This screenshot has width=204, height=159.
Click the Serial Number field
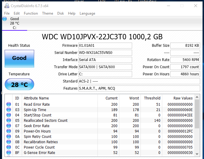click(x=105, y=53)
